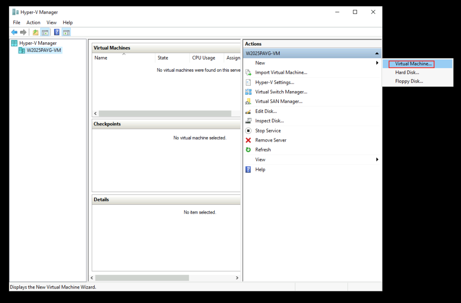Click the Details section header
This screenshot has width=461, height=303.
(x=166, y=200)
